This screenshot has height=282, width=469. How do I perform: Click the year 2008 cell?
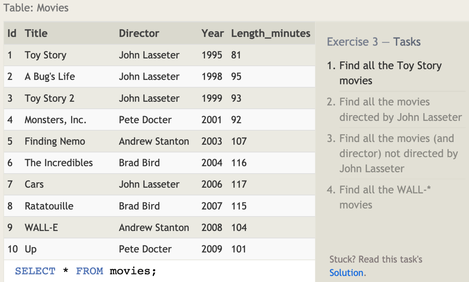pyautogui.click(x=212, y=227)
